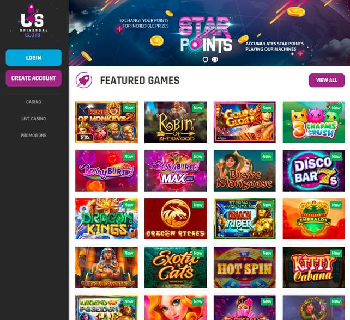The height and width of the screenshot is (320, 350).
Task: Open Dragon Riches game tile
Action: pos(176,219)
